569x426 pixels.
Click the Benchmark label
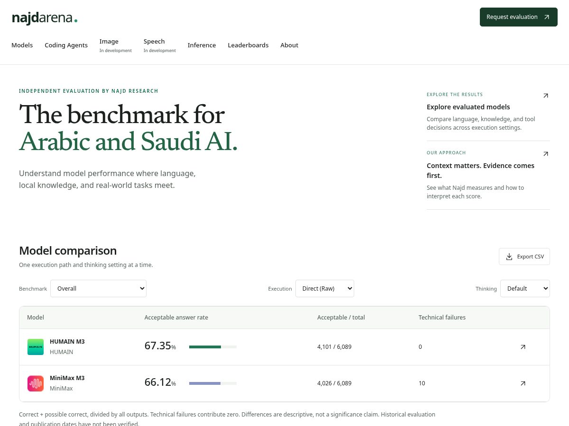(33, 289)
